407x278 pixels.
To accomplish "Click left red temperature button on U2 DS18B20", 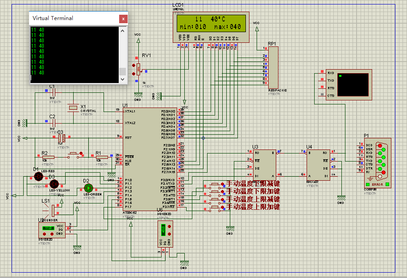I will coord(44,234).
